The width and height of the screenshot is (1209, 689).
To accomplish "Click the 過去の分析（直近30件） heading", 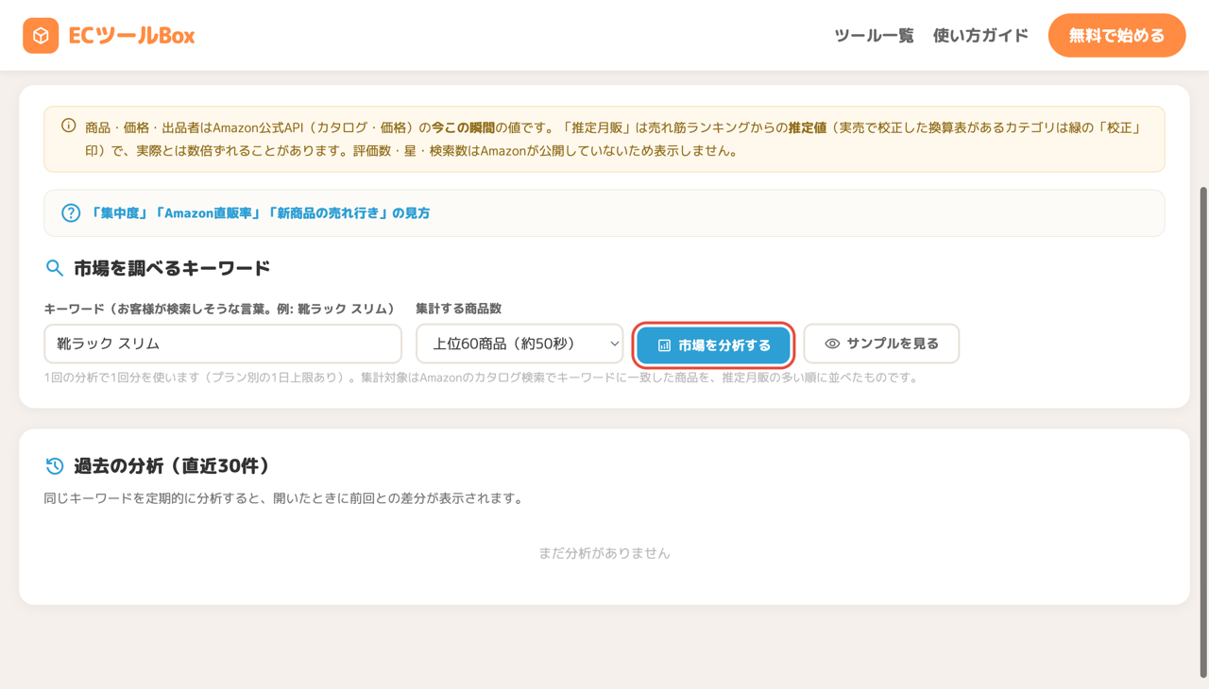I will pos(172,466).
